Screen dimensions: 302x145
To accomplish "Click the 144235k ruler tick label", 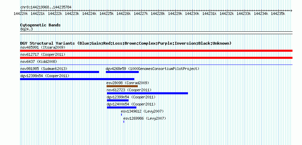I will [278, 14].
